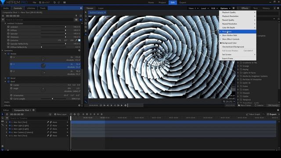The image size is (281, 158).
Task: Hide layer 1 New Text in timeline
Action: [10, 122]
